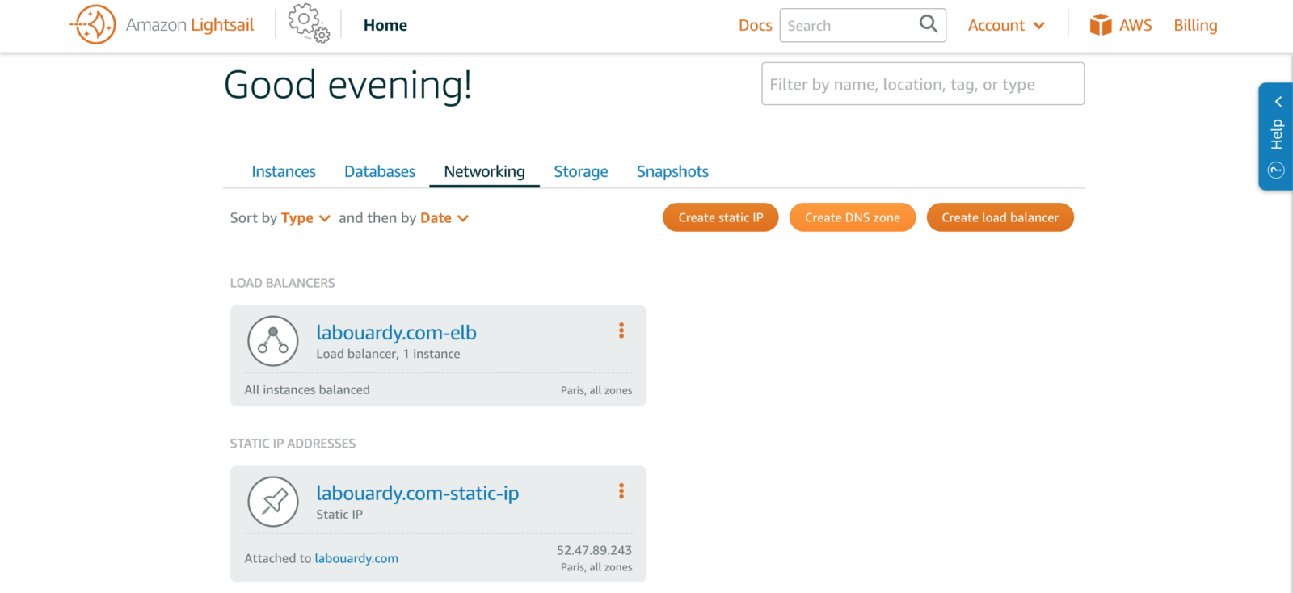Click the Create load balancer button
1293x593 pixels.
1000,217
